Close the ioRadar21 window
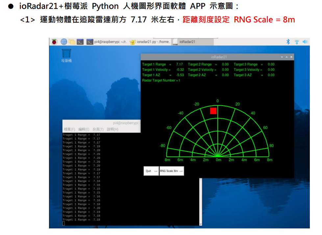The width and height of the screenshot is (322, 235). point(291,57)
